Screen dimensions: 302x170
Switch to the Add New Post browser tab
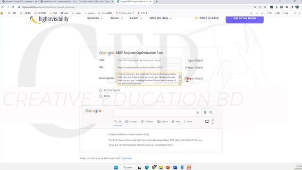click(x=57, y=1)
